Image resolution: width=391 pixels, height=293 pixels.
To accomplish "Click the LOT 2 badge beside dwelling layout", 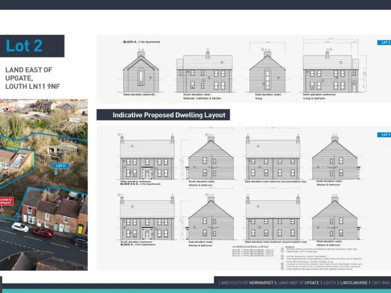I will [x=383, y=135].
